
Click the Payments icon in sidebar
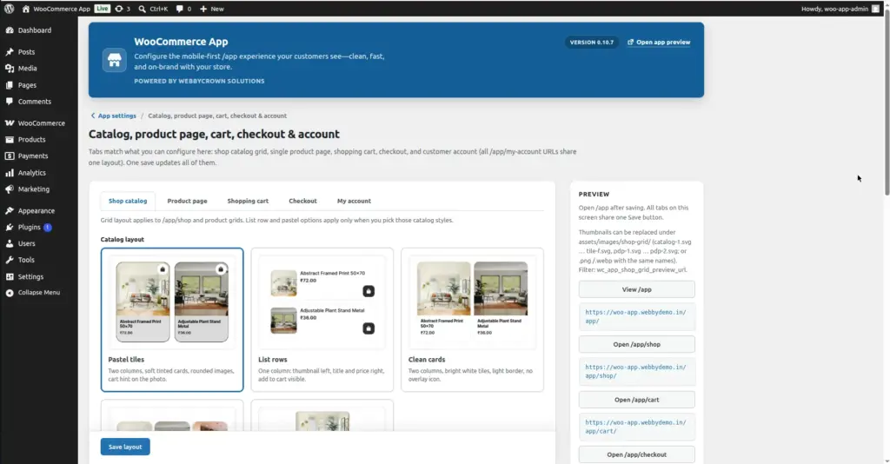[x=10, y=156]
